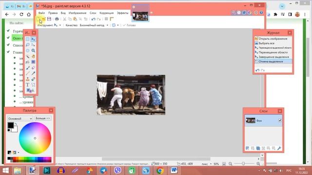Select the Paintbrush tool

pos(28,68)
